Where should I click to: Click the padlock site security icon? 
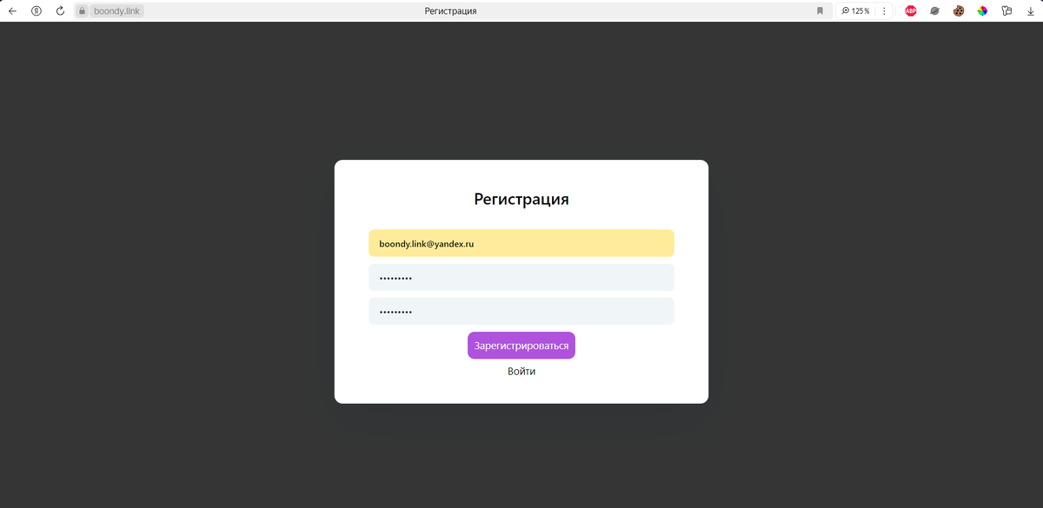pyautogui.click(x=83, y=11)
